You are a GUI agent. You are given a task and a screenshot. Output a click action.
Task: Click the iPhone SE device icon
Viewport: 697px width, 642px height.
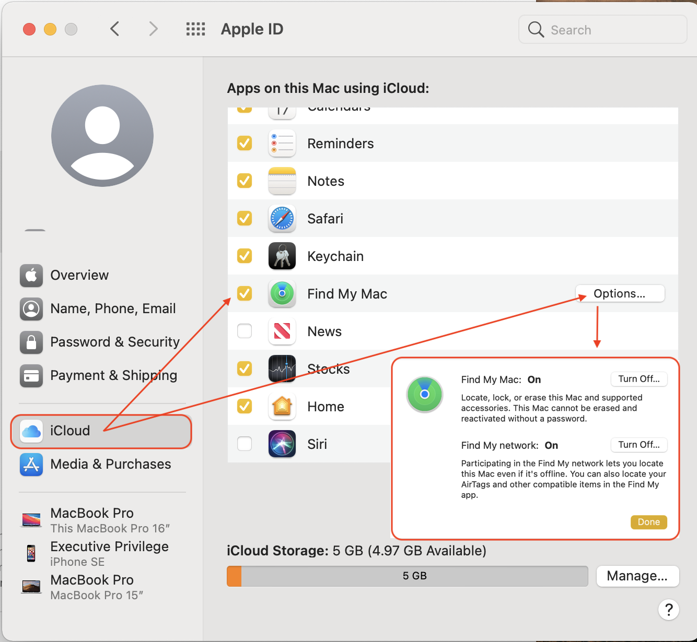pyautogui.click(x=31, y=553)
